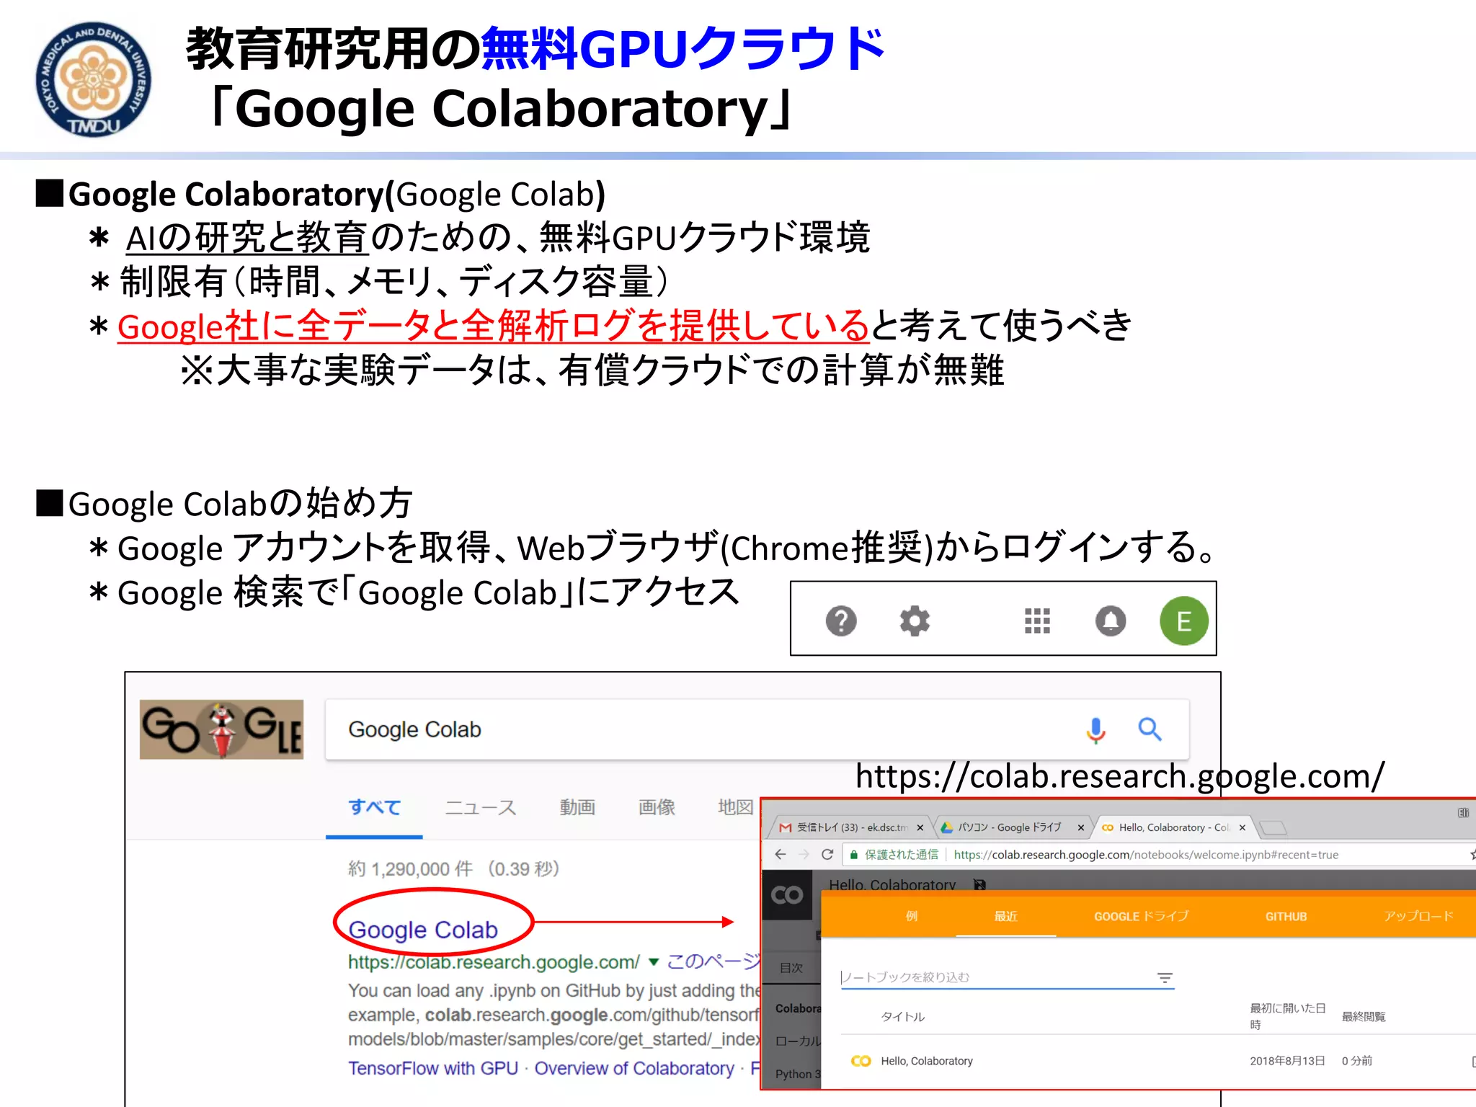
Task: Click the help question mark icon
Action: [x=841, y=621]
